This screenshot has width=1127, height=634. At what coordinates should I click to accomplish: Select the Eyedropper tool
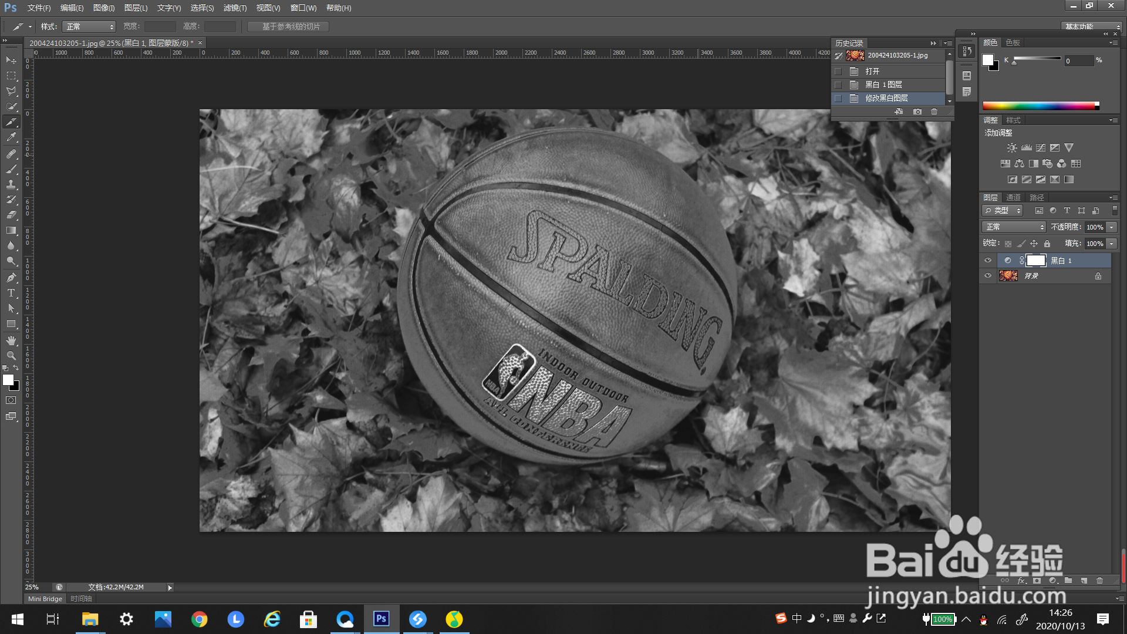click(x=11, y=137)
